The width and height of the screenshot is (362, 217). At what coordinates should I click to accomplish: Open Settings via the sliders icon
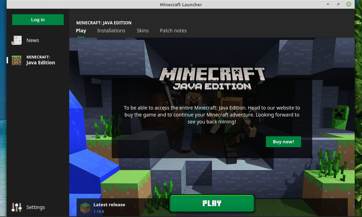tap(16, 207)
